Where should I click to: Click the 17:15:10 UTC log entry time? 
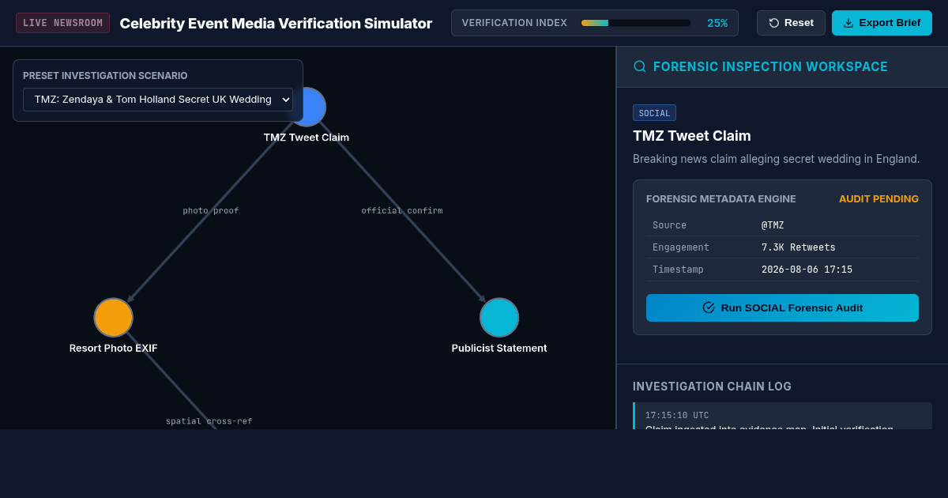click(677, 415)
